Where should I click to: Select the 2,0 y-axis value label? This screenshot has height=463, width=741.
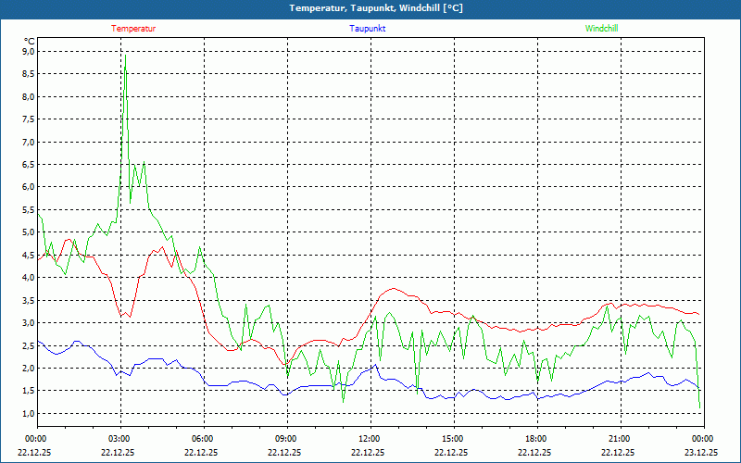28,369
